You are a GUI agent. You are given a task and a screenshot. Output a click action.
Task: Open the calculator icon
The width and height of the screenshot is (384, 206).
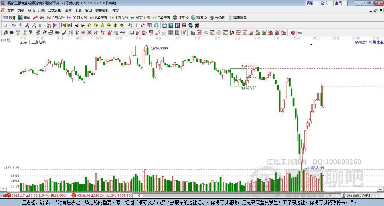(171, 25)
